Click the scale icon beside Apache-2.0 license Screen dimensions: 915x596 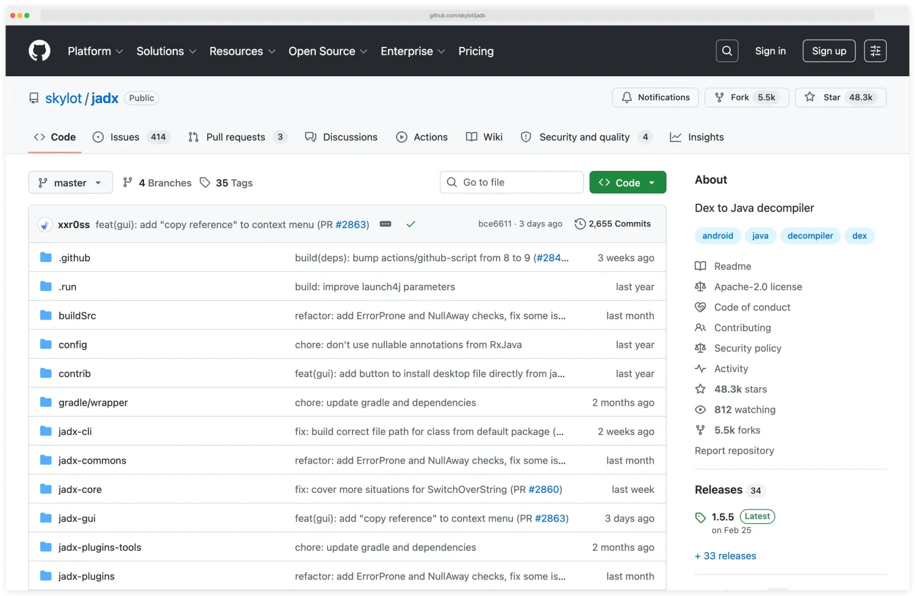point(700,287)
